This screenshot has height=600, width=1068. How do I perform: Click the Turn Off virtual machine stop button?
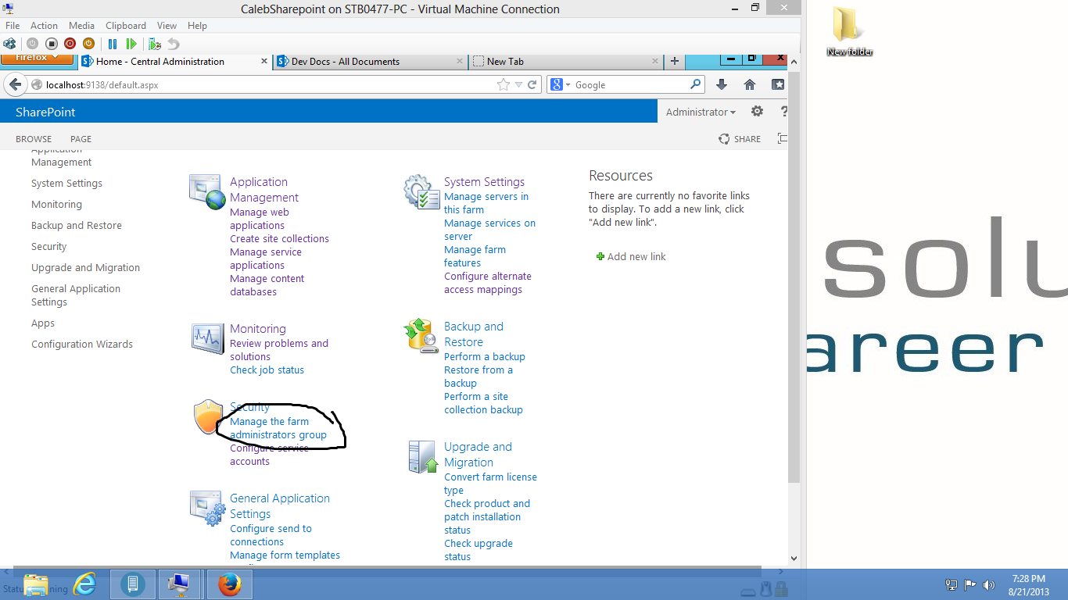[52, 44]
